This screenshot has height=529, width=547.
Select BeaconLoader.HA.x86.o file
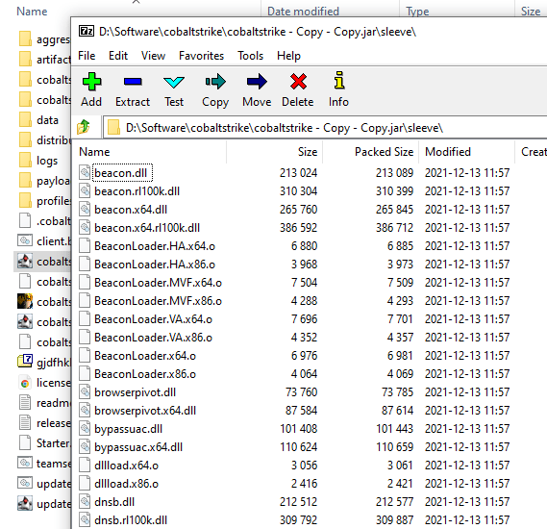[155, 264]
